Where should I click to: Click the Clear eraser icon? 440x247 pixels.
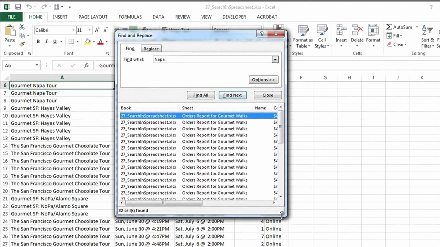pos(389,45)
